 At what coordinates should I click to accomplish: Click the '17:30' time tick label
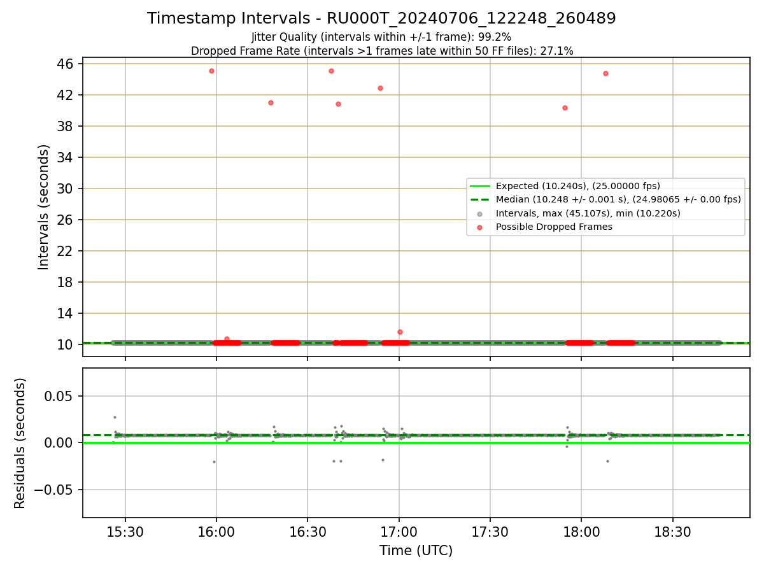490,531
